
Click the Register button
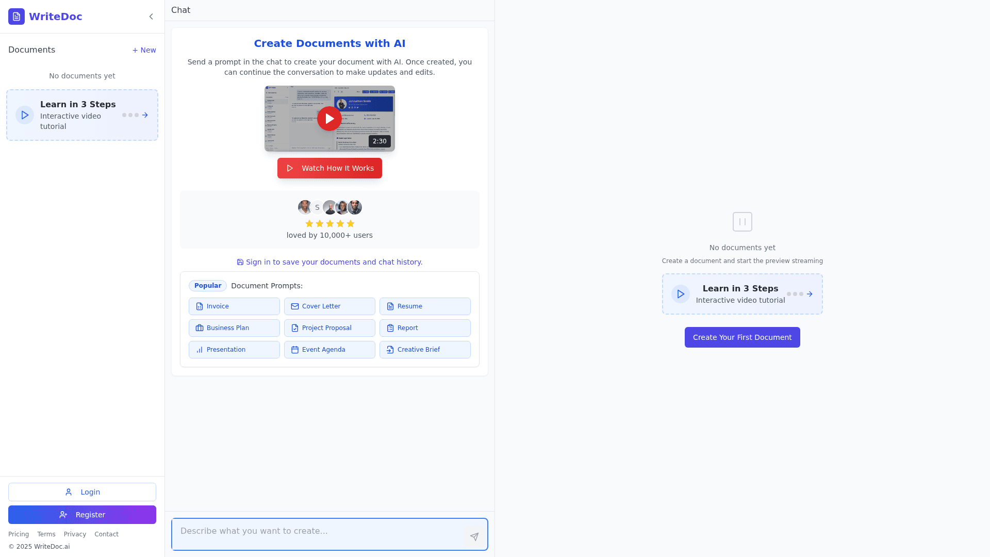[x=82, y=515]
